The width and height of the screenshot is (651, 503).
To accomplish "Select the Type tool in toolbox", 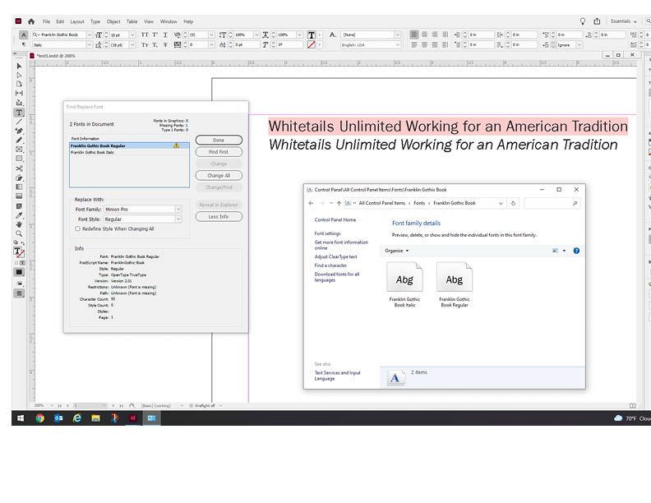I will click(x=19, y=113).
